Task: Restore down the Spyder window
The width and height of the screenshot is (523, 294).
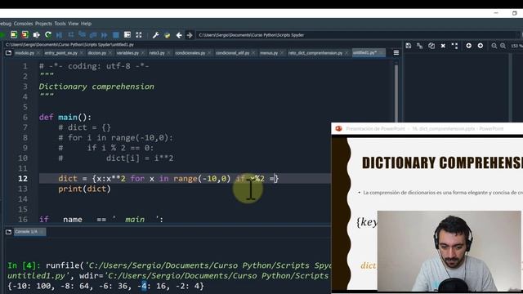Action: click(514, 13)
